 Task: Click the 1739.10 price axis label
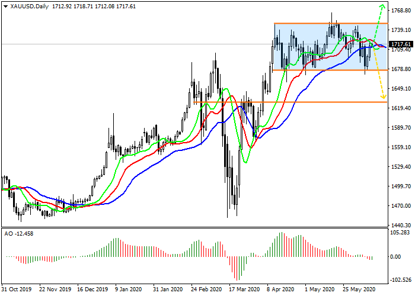pos(401,30)
